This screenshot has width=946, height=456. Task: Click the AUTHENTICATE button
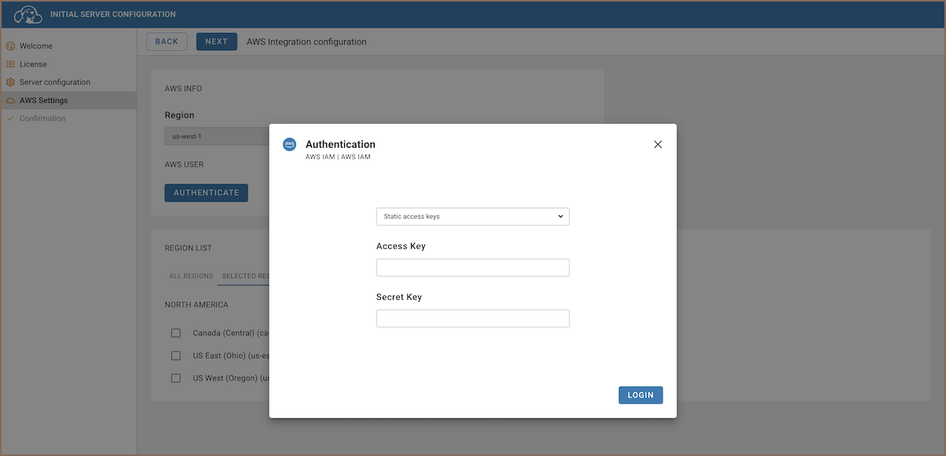[206, 192]
